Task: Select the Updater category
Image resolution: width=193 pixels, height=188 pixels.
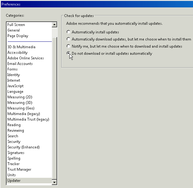Action: pos(29,181)
